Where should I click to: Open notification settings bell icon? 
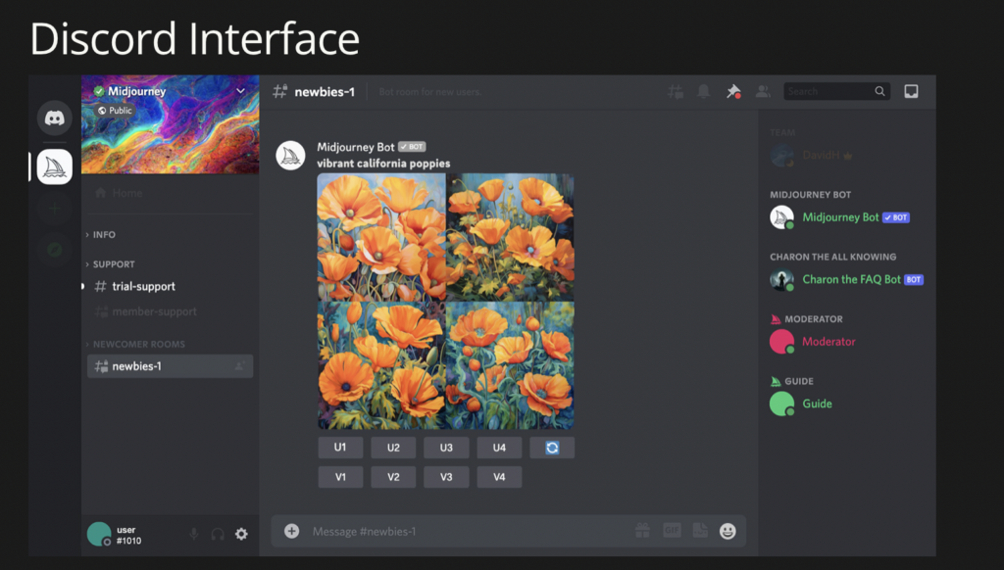pyautogui.click(x=704, y=91)
